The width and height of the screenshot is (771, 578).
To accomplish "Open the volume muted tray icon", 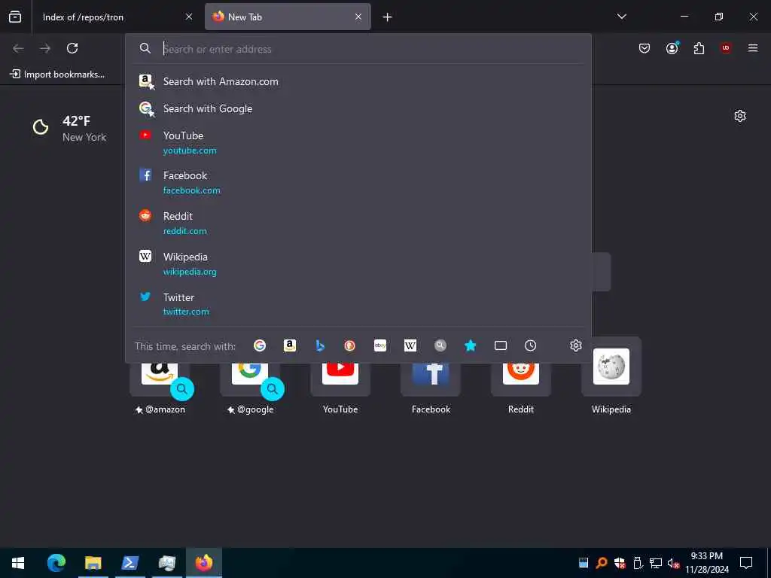I will point(673,563).
